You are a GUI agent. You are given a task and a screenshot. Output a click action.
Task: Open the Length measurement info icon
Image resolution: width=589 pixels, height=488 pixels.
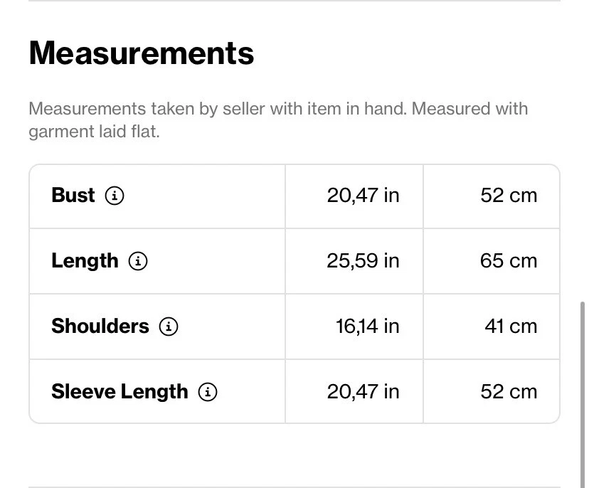click(x=138, y=261)
